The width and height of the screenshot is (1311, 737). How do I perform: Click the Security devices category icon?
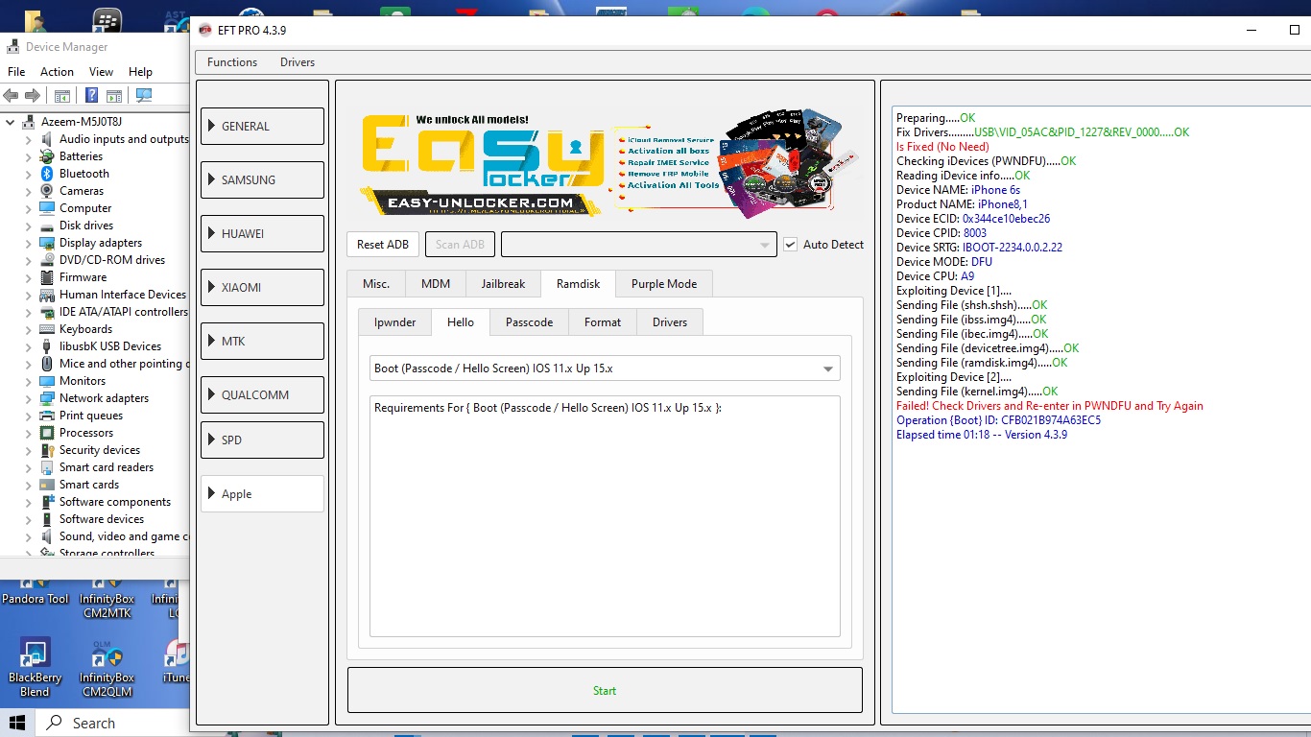pos(47,450)
